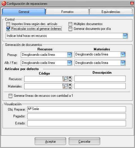135x148 pixels.
Task: Click the up arrow beside Materiales code field
Action: 70,88
